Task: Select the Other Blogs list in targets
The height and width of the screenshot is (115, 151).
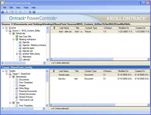Action: coord(24,88)
